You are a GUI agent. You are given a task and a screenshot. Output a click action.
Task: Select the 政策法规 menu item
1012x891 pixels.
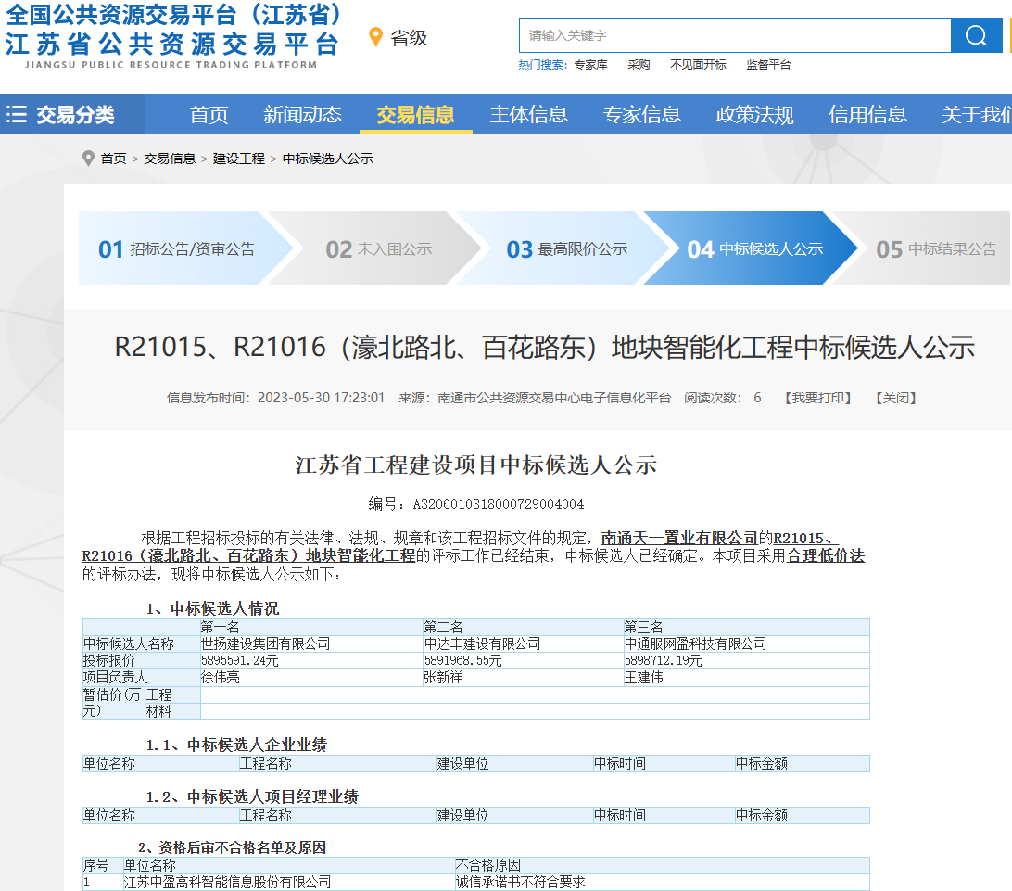pos(753,112)
